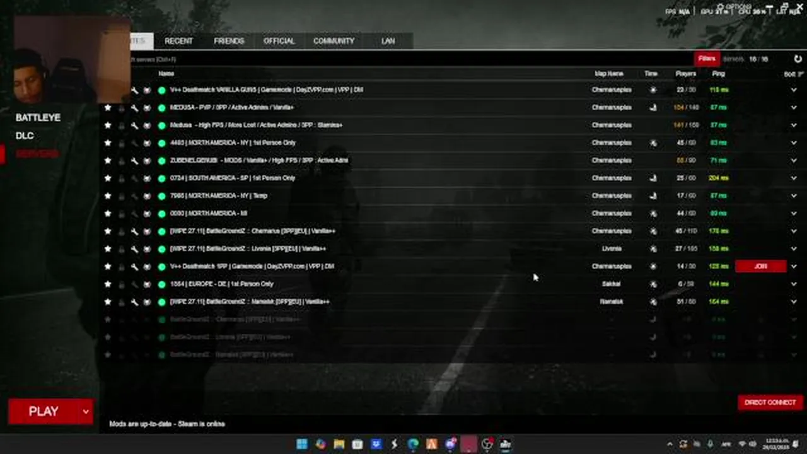Viewport: 807px width, 454px height.
Task: Click the wrench icon on V++ Deathmatch VANILLA GUNS row
Action: click(x=134, y=90)
